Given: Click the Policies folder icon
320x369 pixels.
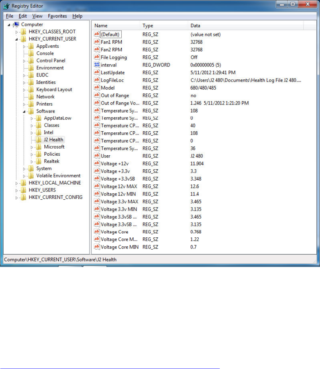Looking at the screenshot, I should click(x=39, y=154).
